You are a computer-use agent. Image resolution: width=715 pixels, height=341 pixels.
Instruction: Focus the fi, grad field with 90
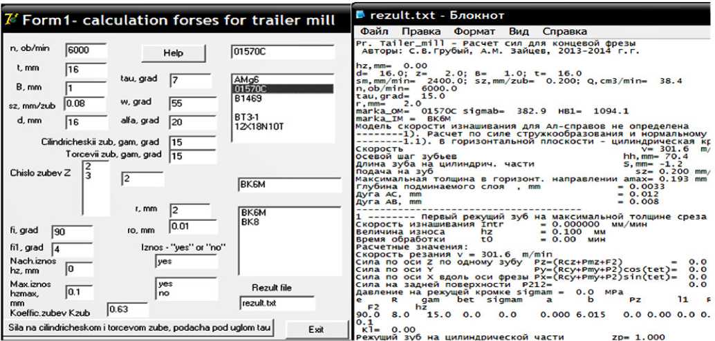coord(72,232)
